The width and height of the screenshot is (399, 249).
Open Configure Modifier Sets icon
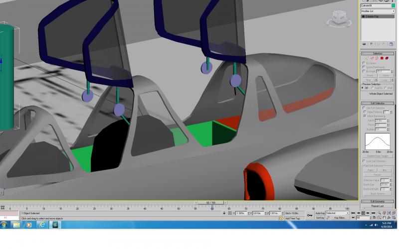coord(391,44)
